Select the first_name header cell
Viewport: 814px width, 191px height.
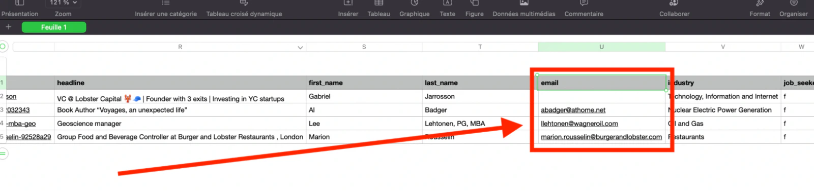(x=364, y=83)
